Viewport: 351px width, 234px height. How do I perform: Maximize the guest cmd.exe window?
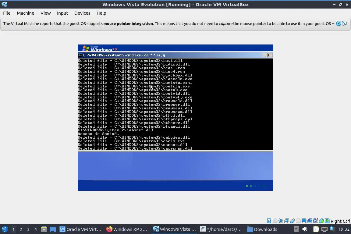270,55
